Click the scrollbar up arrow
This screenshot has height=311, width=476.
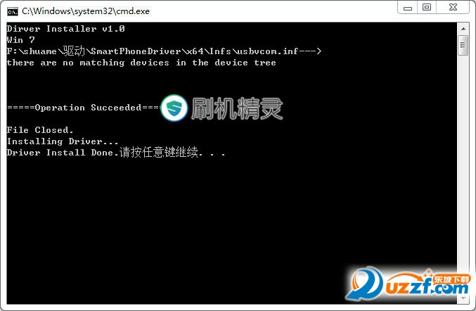[463, 29]
